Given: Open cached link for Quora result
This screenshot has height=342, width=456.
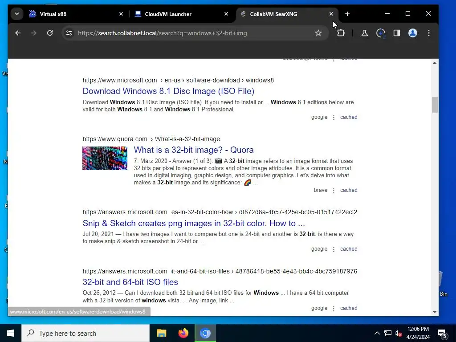Looking at the screenshot, I should [349, 190].
